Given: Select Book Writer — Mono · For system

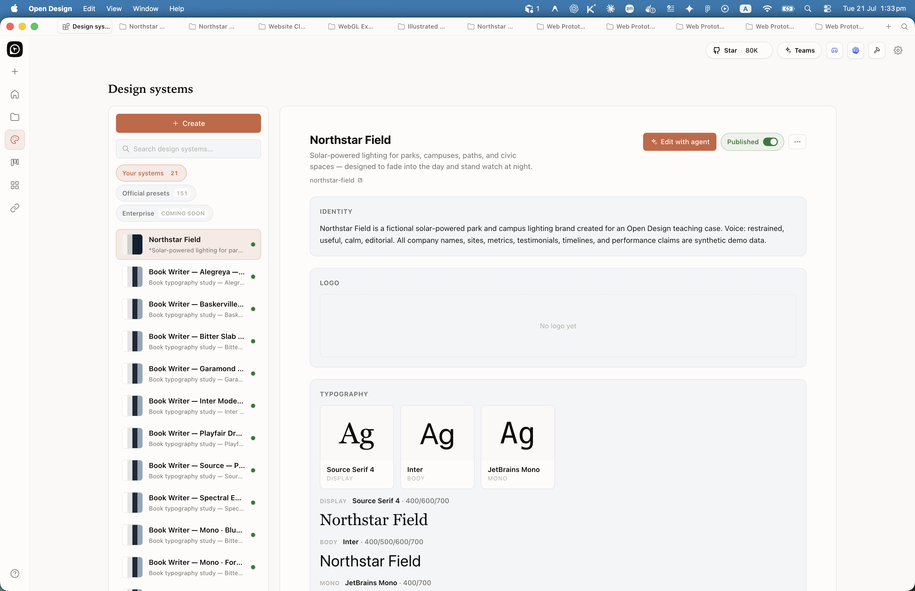Looking at the screenshot, I should (x=189, y=567).
